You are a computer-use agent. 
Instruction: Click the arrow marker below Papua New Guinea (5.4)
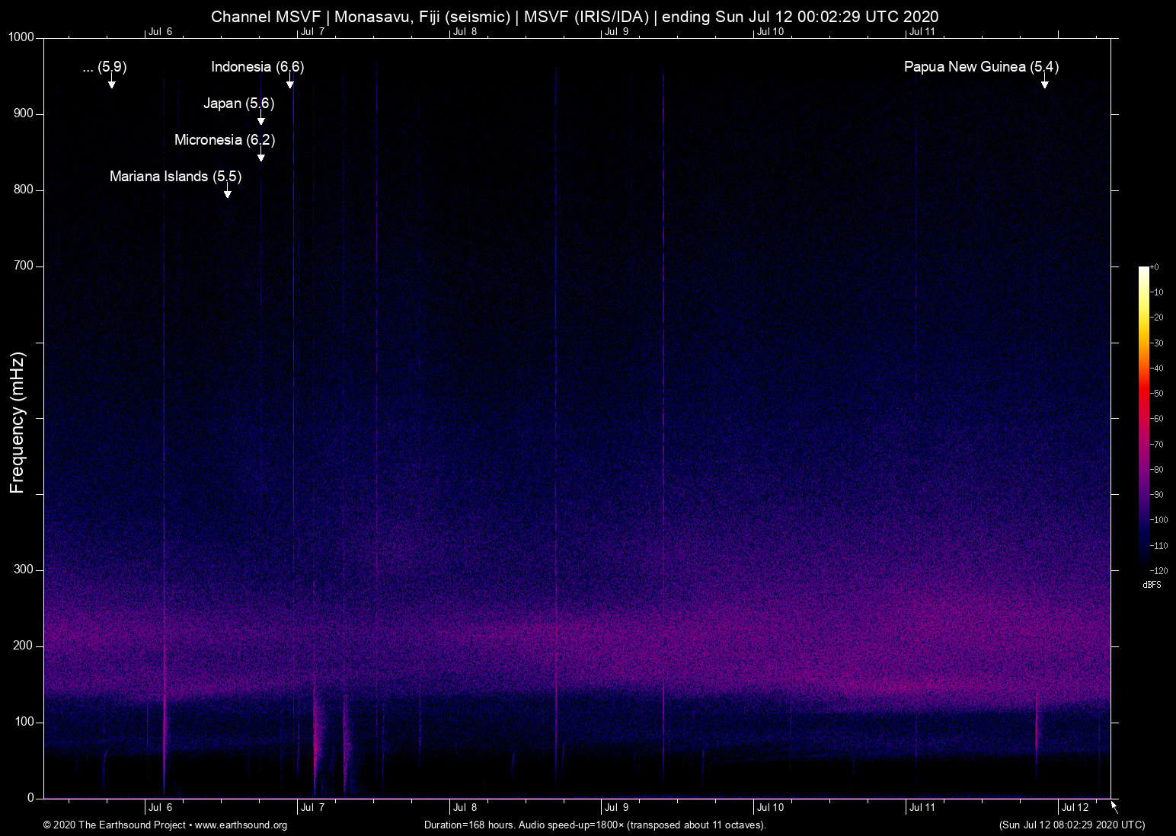[1045, 81]
